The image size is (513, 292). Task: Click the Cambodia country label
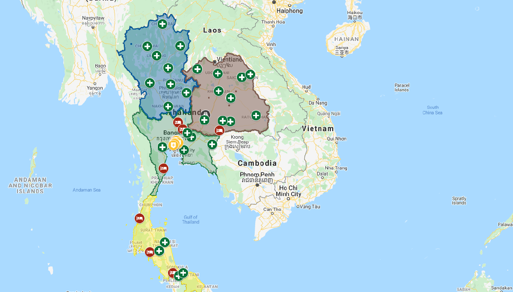(257, 163)
